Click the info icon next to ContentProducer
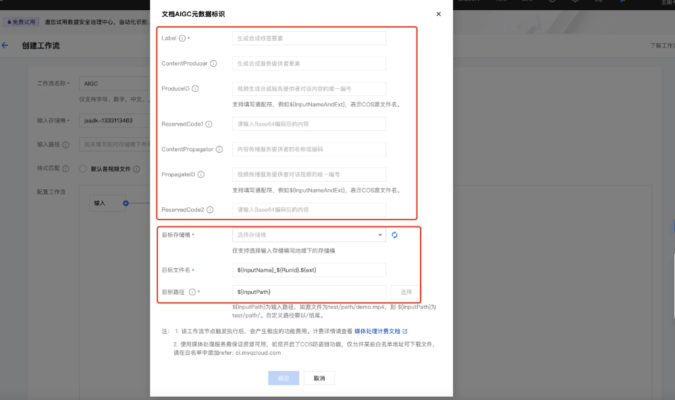This screenshot has width=675, height=400. tap(213, 64)
